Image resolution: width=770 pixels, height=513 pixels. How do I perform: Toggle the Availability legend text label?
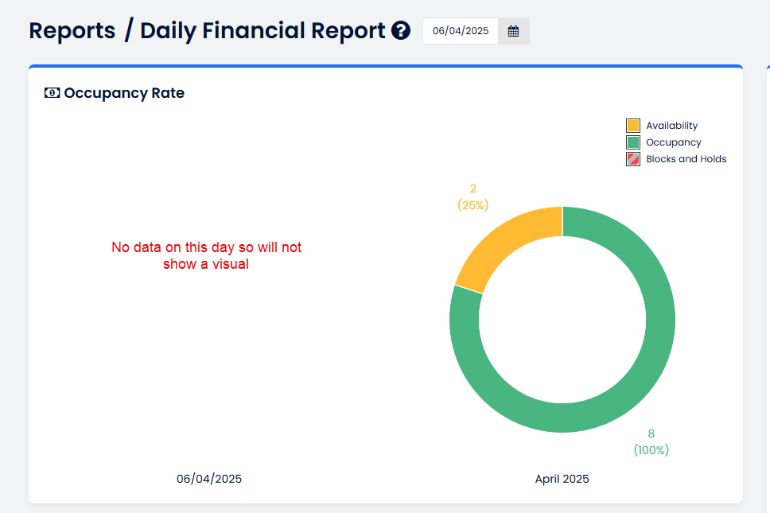pyautogui.click(x=671, y=126)
